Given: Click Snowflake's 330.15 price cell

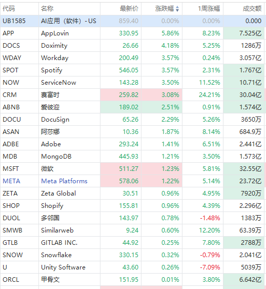Looking at the screenshot, I should point(121,255).
